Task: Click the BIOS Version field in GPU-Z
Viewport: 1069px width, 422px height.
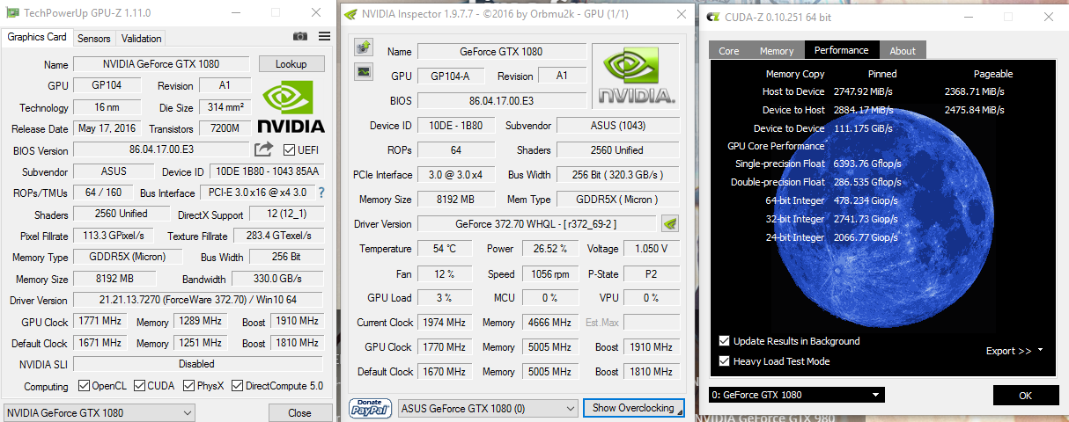Action: coord(161,150)
